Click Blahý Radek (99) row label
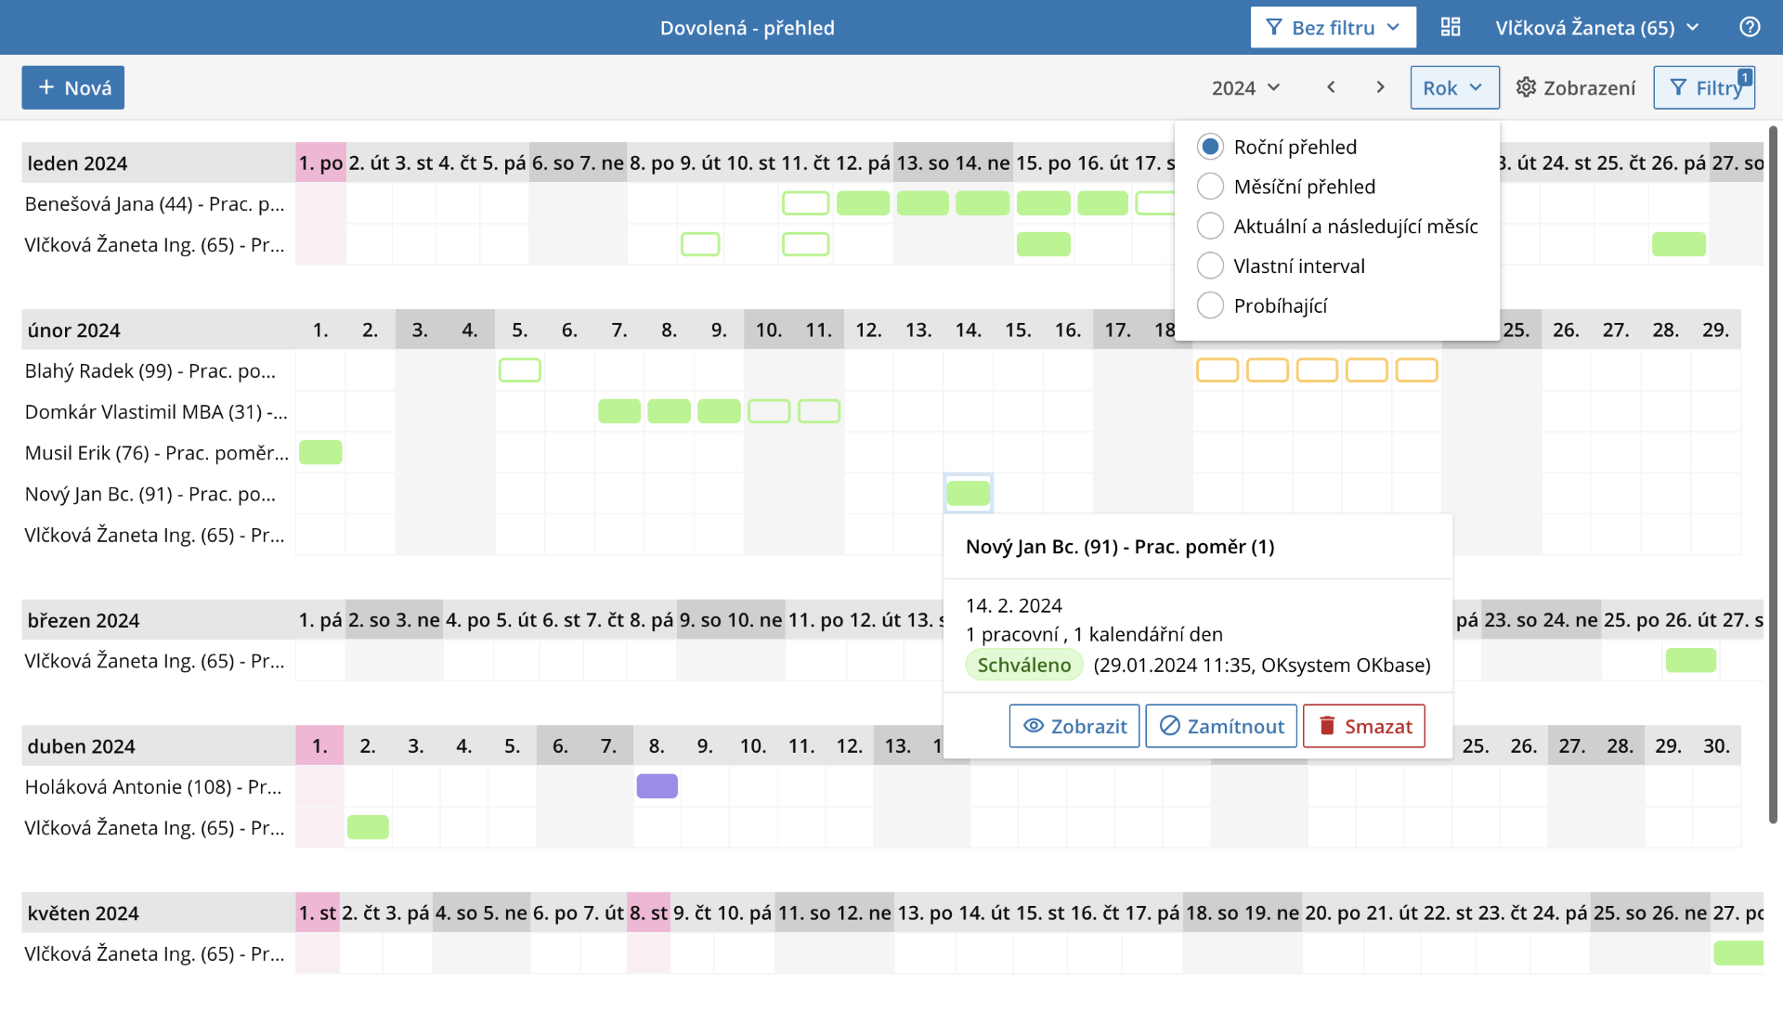Screen dimensions: 1783x1010 coord(150,370)
